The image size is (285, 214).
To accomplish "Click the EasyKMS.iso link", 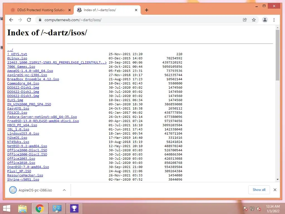I will coord(18,108).
